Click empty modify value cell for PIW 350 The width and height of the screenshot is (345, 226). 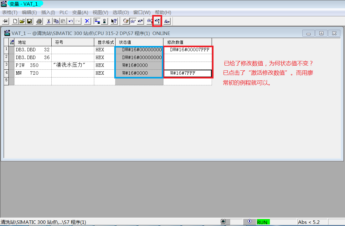[x=188, y=65]
